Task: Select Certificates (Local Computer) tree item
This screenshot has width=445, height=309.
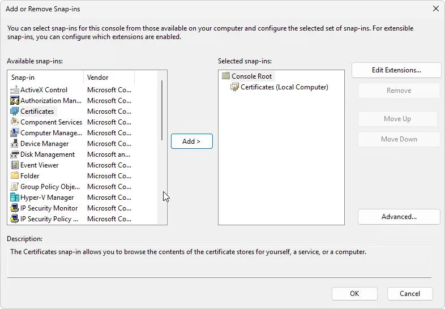Action: pos(284,87)
